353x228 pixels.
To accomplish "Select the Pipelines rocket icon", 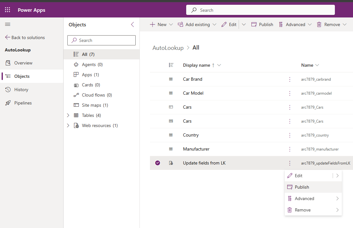I will pos(9,103).
